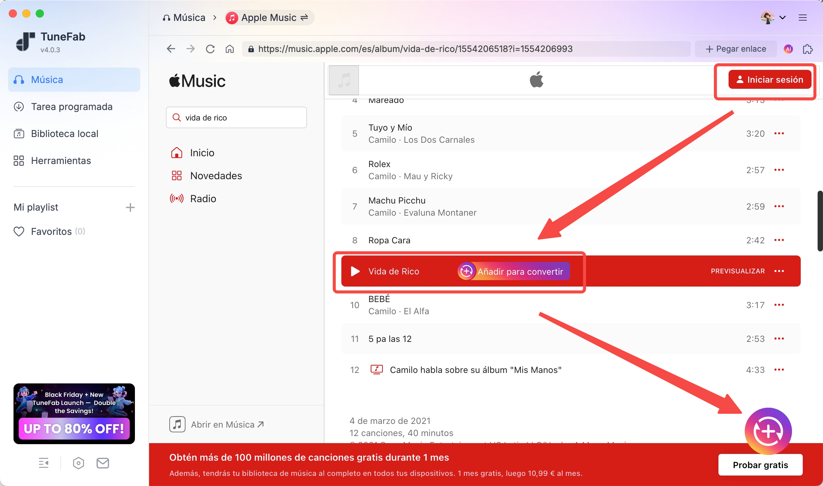
Task: Click the browser back arrow
Action: (171, 49)
